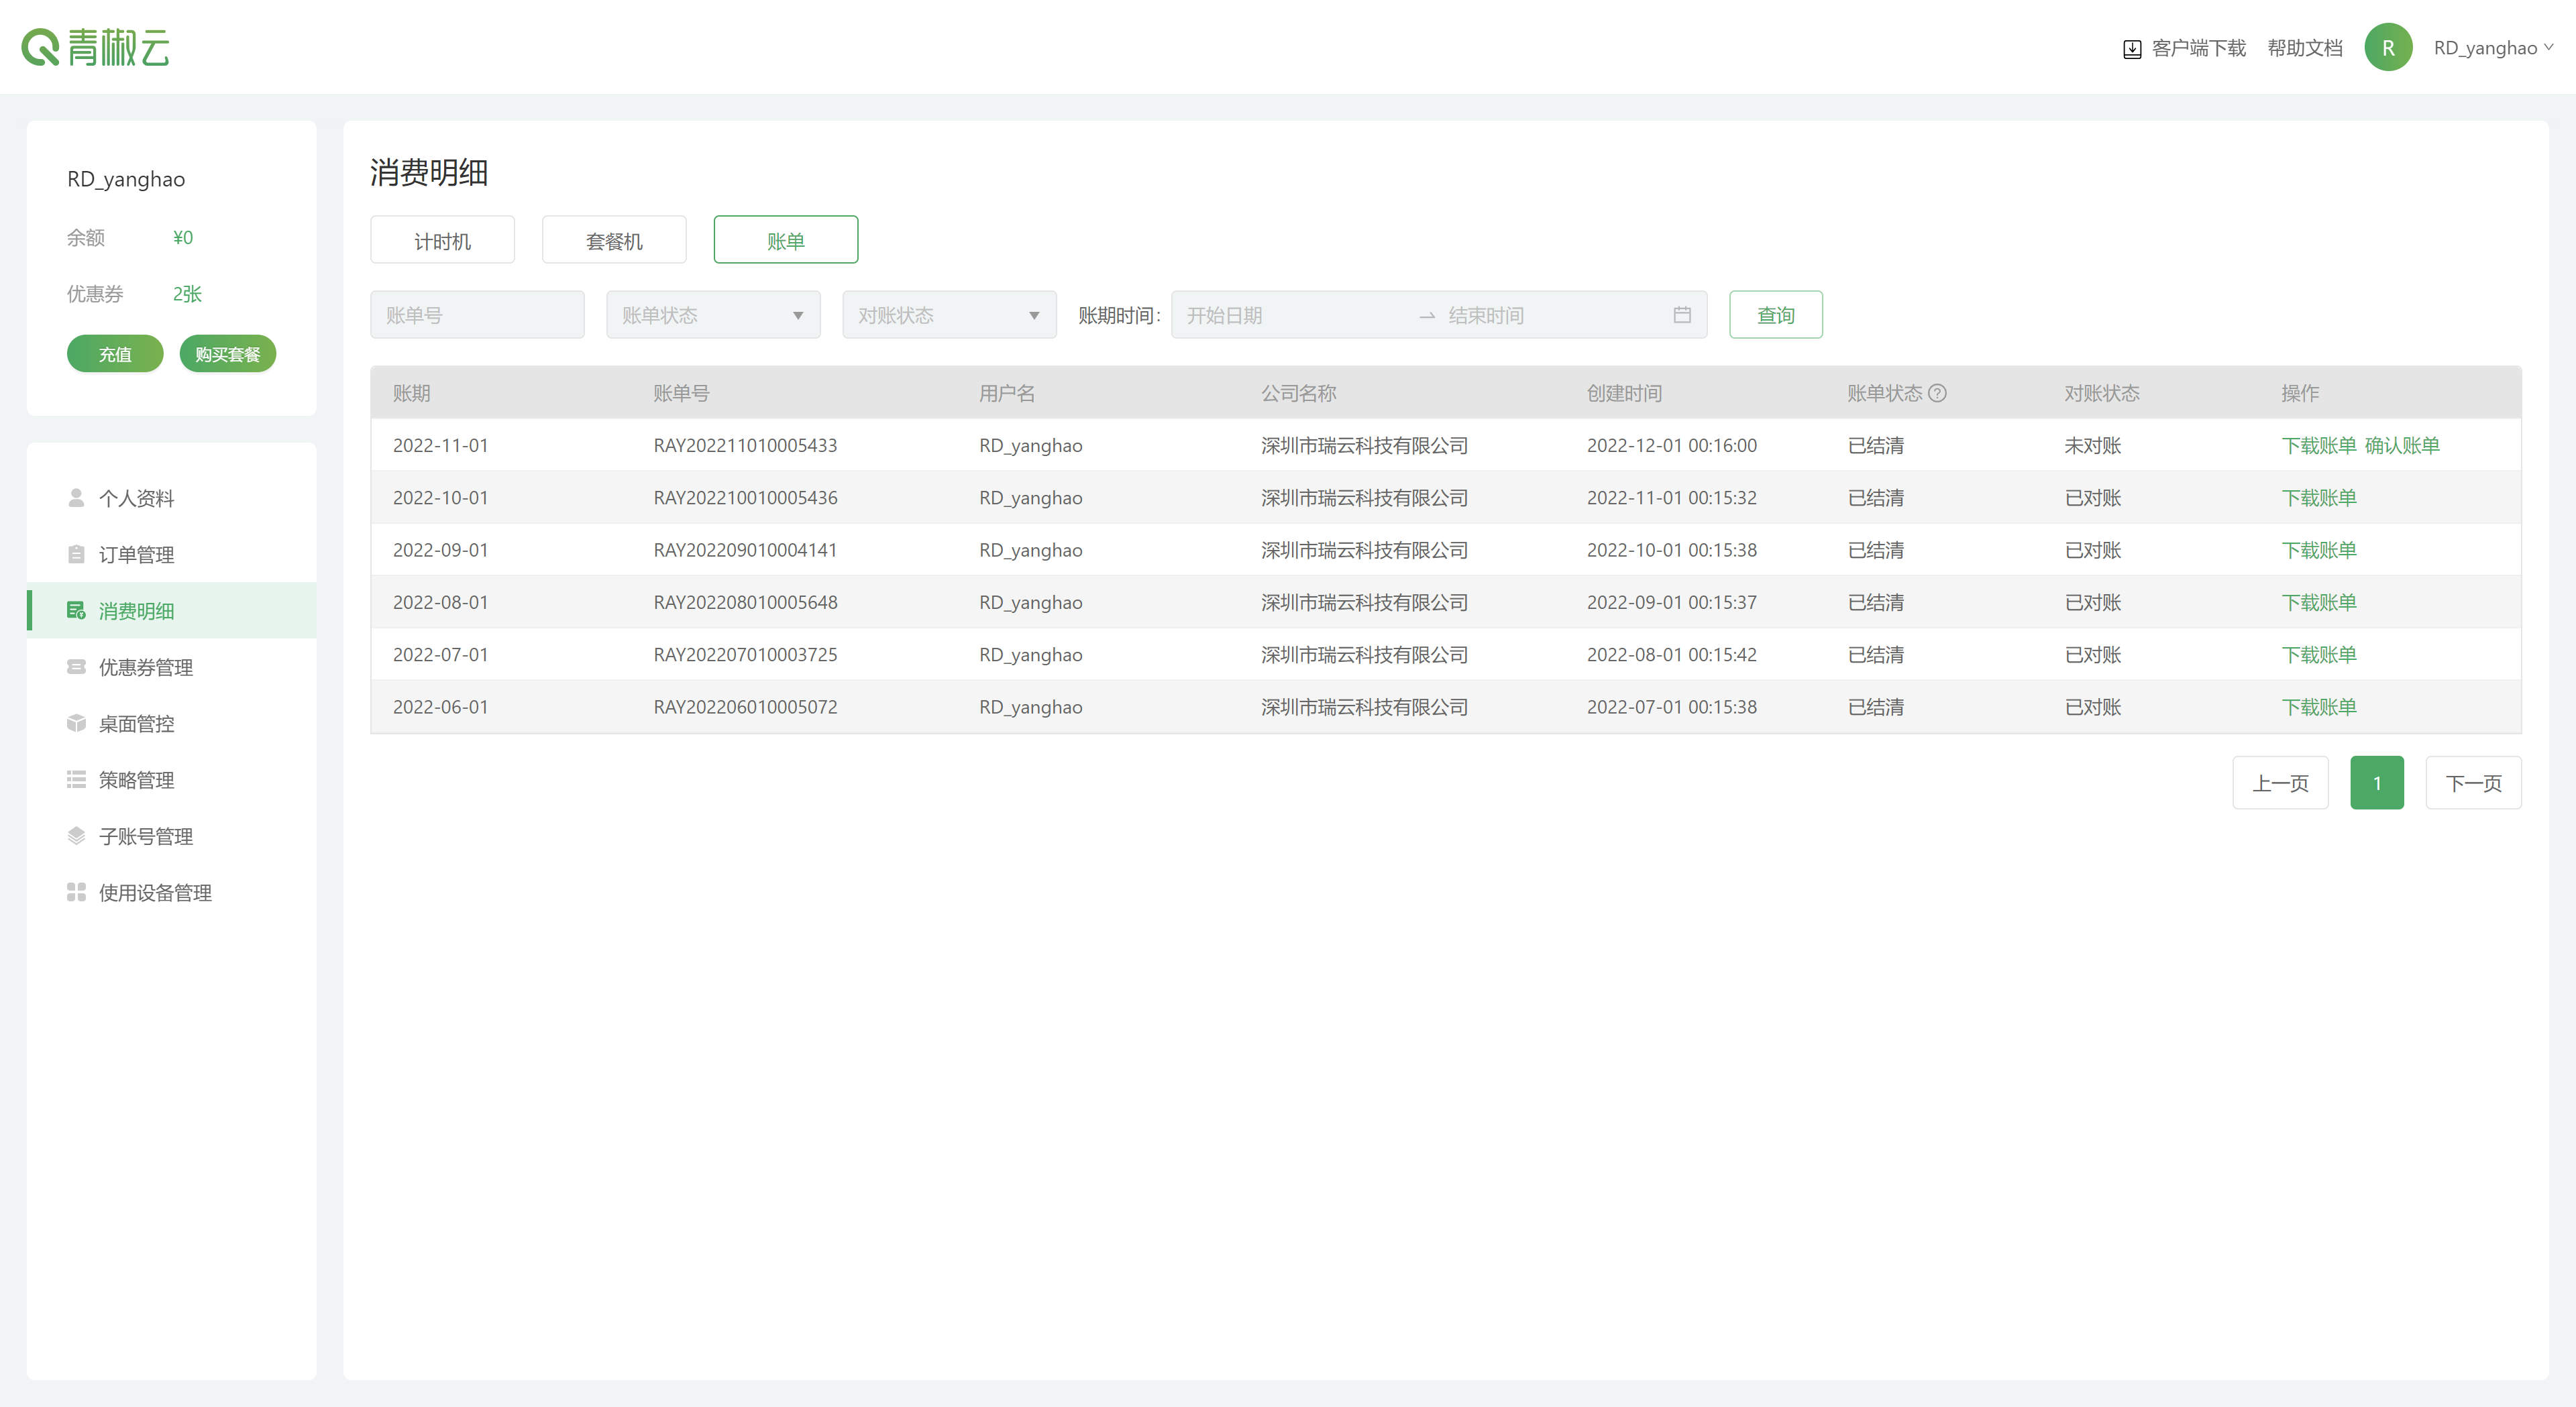Switch to the 计时机 tab
This screenshot has width=2576, height=1407.
pyautogui.click(x=442, y=240)
